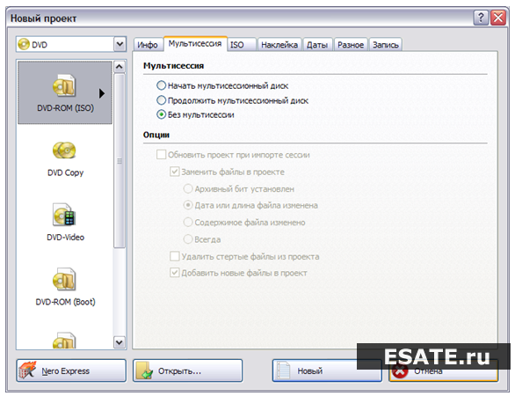Switch to the Инфо tab
The width and height of the screenshot is (515, 396).
pyautogui.click(x=148, y=45)
